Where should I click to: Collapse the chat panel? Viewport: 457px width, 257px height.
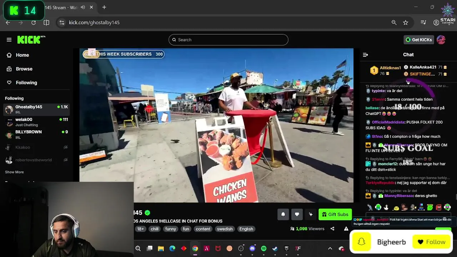365,55
